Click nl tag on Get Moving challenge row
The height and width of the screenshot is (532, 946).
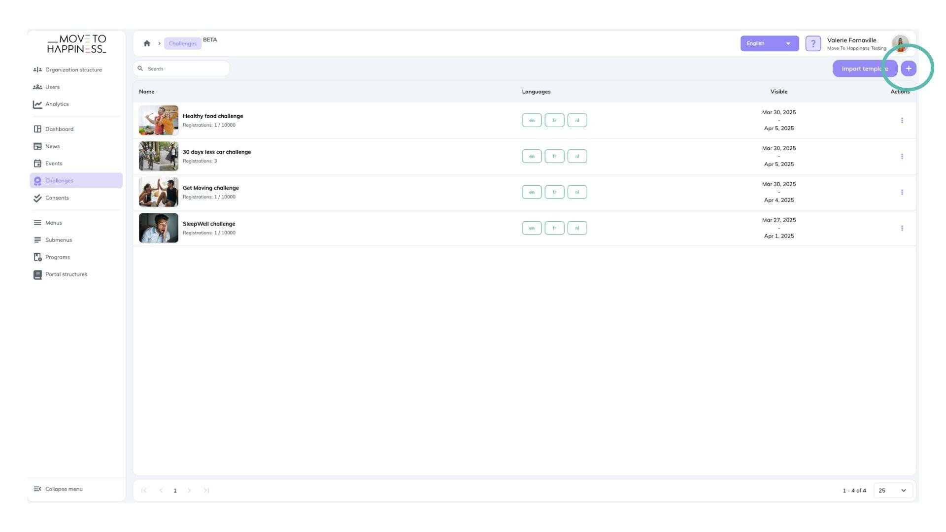click(577, 192)
